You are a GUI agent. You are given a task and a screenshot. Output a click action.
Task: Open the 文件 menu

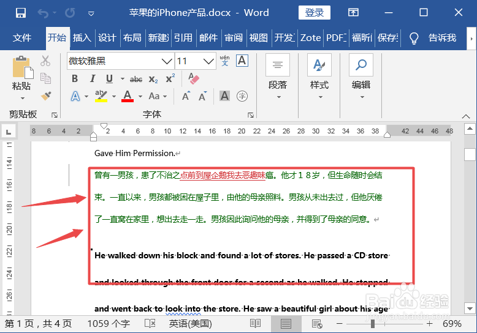click(x=22, y=38)
